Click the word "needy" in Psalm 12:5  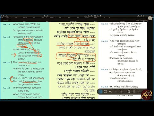coord(21,46)
